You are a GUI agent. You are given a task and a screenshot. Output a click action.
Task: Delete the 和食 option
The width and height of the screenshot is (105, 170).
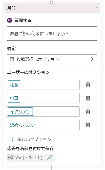[x=88, y=85]
